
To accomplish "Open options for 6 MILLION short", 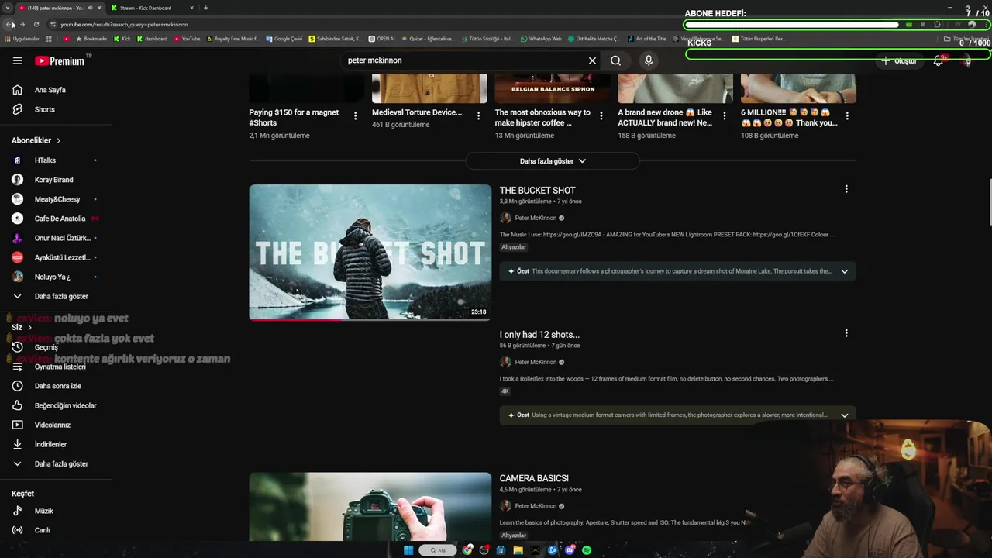I will point(847,116).
